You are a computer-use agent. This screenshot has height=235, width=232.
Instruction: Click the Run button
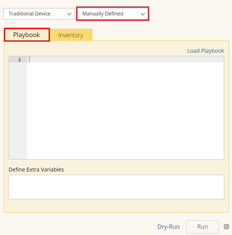pyautogui.click(x=202, y=227)
